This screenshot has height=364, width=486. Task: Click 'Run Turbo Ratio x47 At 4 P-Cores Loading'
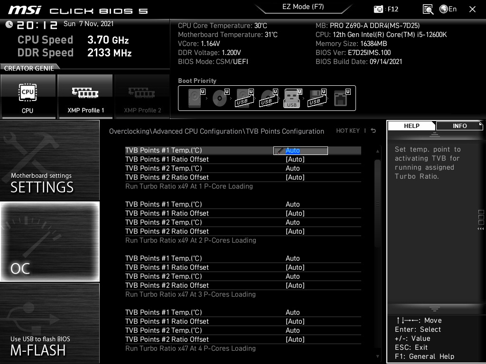[190, 348]
